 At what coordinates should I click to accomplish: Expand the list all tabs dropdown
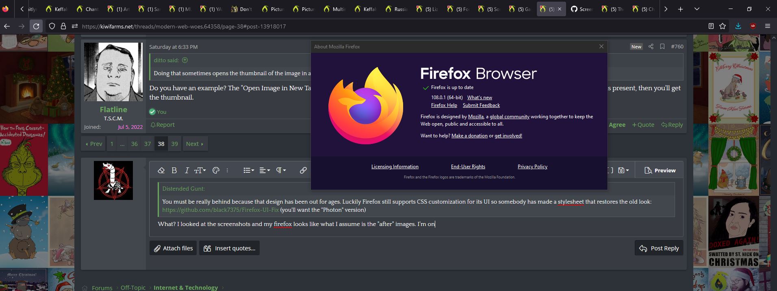pos(697,9)
